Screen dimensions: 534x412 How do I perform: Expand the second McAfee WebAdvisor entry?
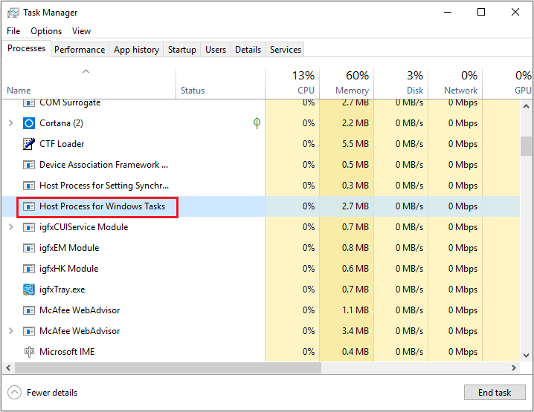pos(10,331)
